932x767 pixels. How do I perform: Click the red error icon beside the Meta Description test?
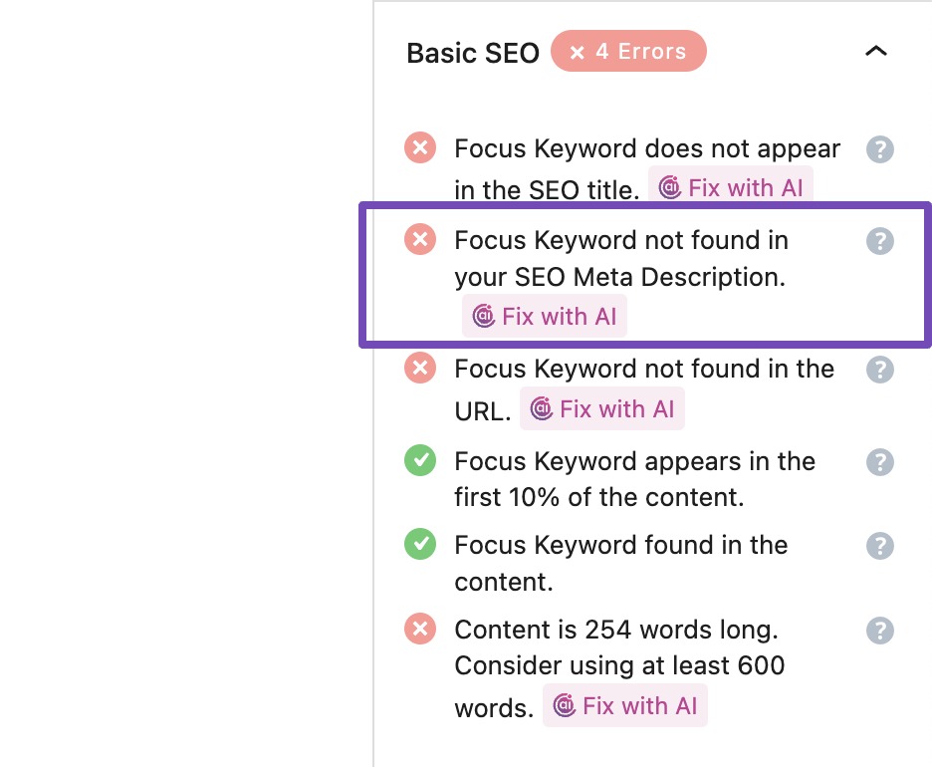pyautogui.click(x=419, y=239)
